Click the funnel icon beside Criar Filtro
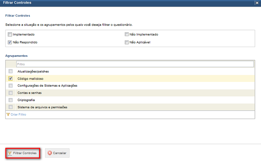The width and height of the screenshot is (261, 161). 8,114
